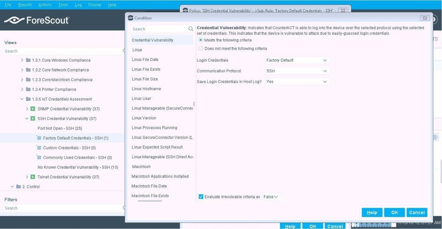Image resolution: width=442 pixels, height=229 pixels.
Task: Select Linux Expected Script Result property
Action: click(157, 147)
